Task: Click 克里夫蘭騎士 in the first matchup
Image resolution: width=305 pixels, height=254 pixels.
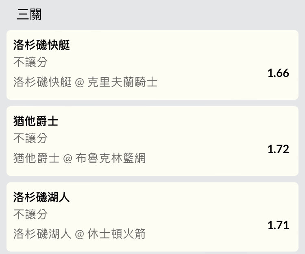Action: [122, 82]
